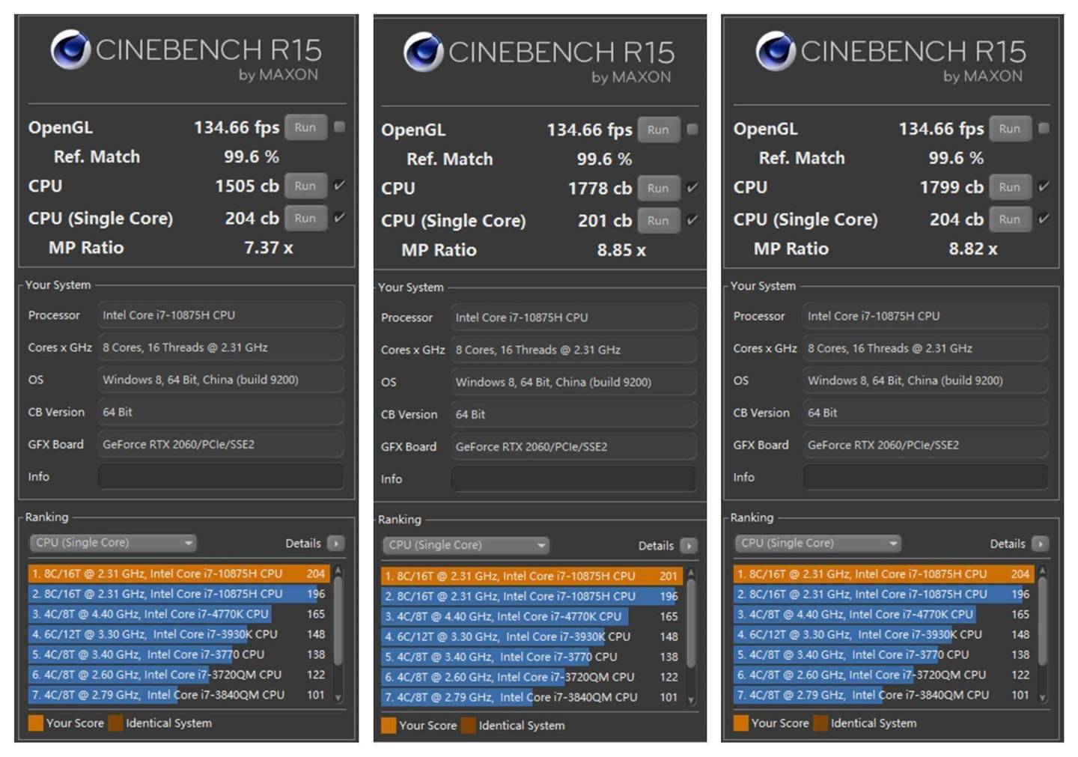Image resolution: width=1078 pixels, height=757 pixels.
Task: Click the Cinebench logo in the left window
Action: tap(70, 50)
